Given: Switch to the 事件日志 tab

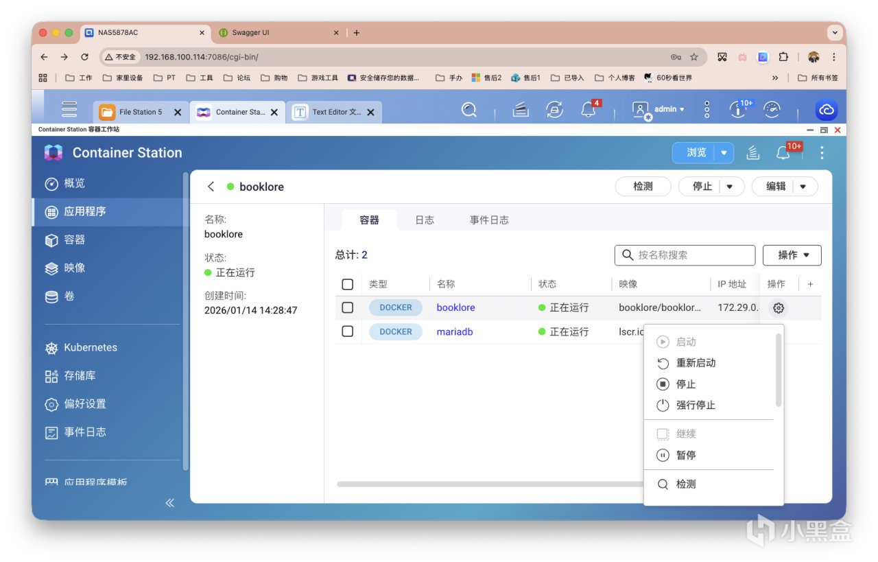Looking at the screenshot, I should (x=489, y=220).
